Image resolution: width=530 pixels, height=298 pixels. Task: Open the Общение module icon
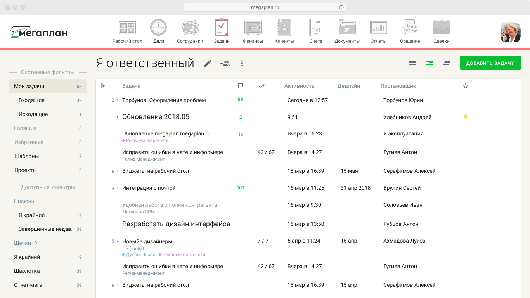(x=410, y=27)
